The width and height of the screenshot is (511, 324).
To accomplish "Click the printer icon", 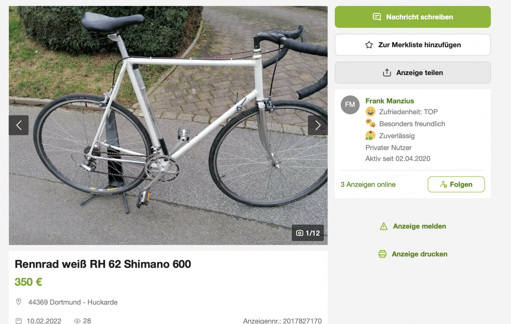I will pos(382,254).
